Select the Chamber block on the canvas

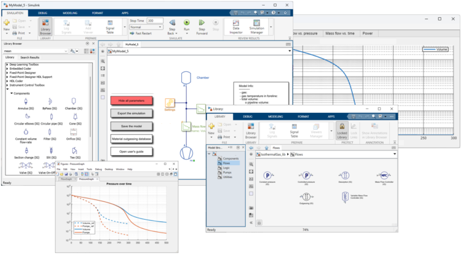[185, 79]
